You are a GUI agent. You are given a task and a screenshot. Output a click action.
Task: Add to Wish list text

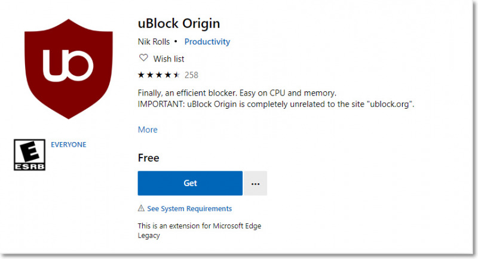[x=168, y=58]
